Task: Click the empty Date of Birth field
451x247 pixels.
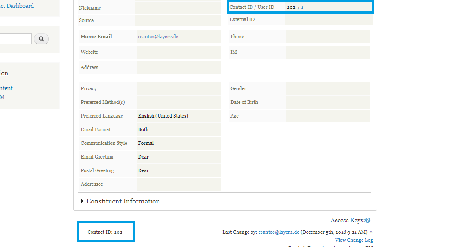Action: [x=328, y=103]
